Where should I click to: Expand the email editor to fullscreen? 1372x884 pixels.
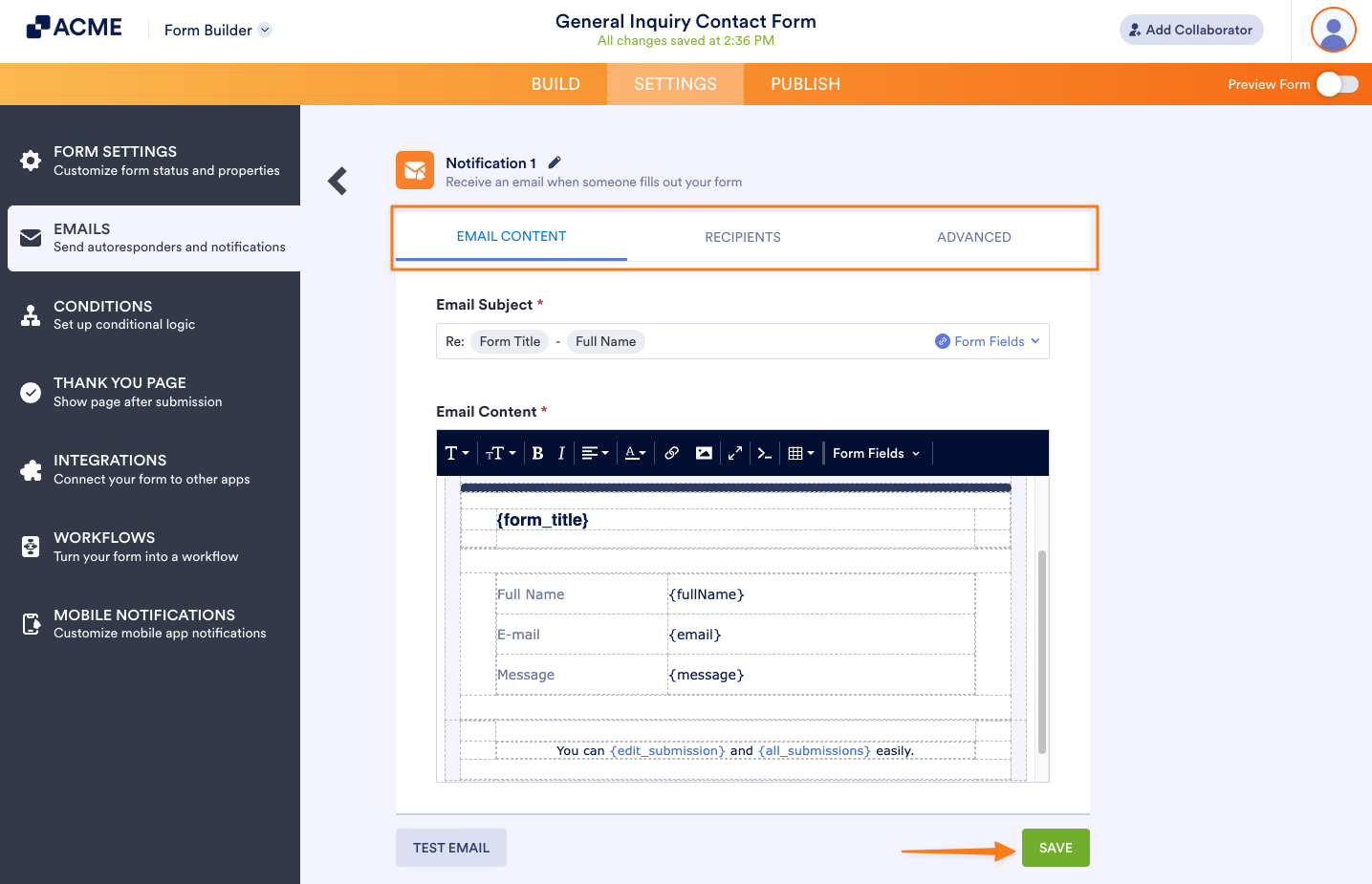coord(734,452)
